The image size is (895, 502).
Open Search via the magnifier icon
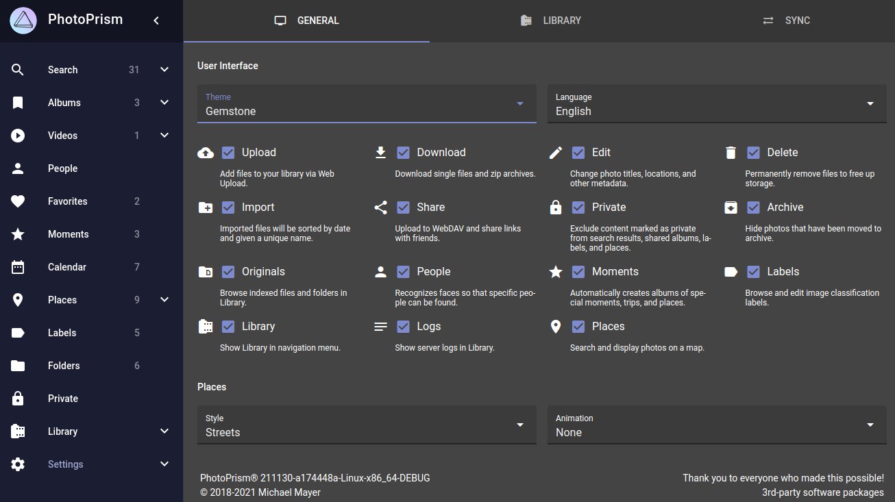click(18, 70)
